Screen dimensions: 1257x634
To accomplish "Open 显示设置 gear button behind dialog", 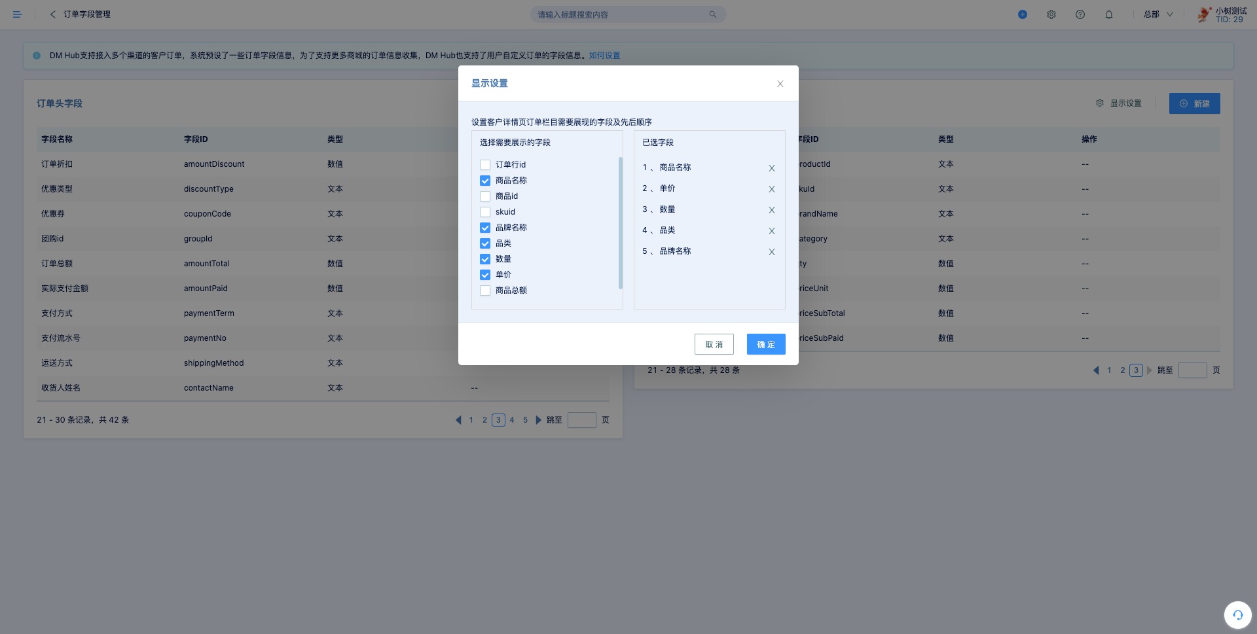I will click(1118, 103).
